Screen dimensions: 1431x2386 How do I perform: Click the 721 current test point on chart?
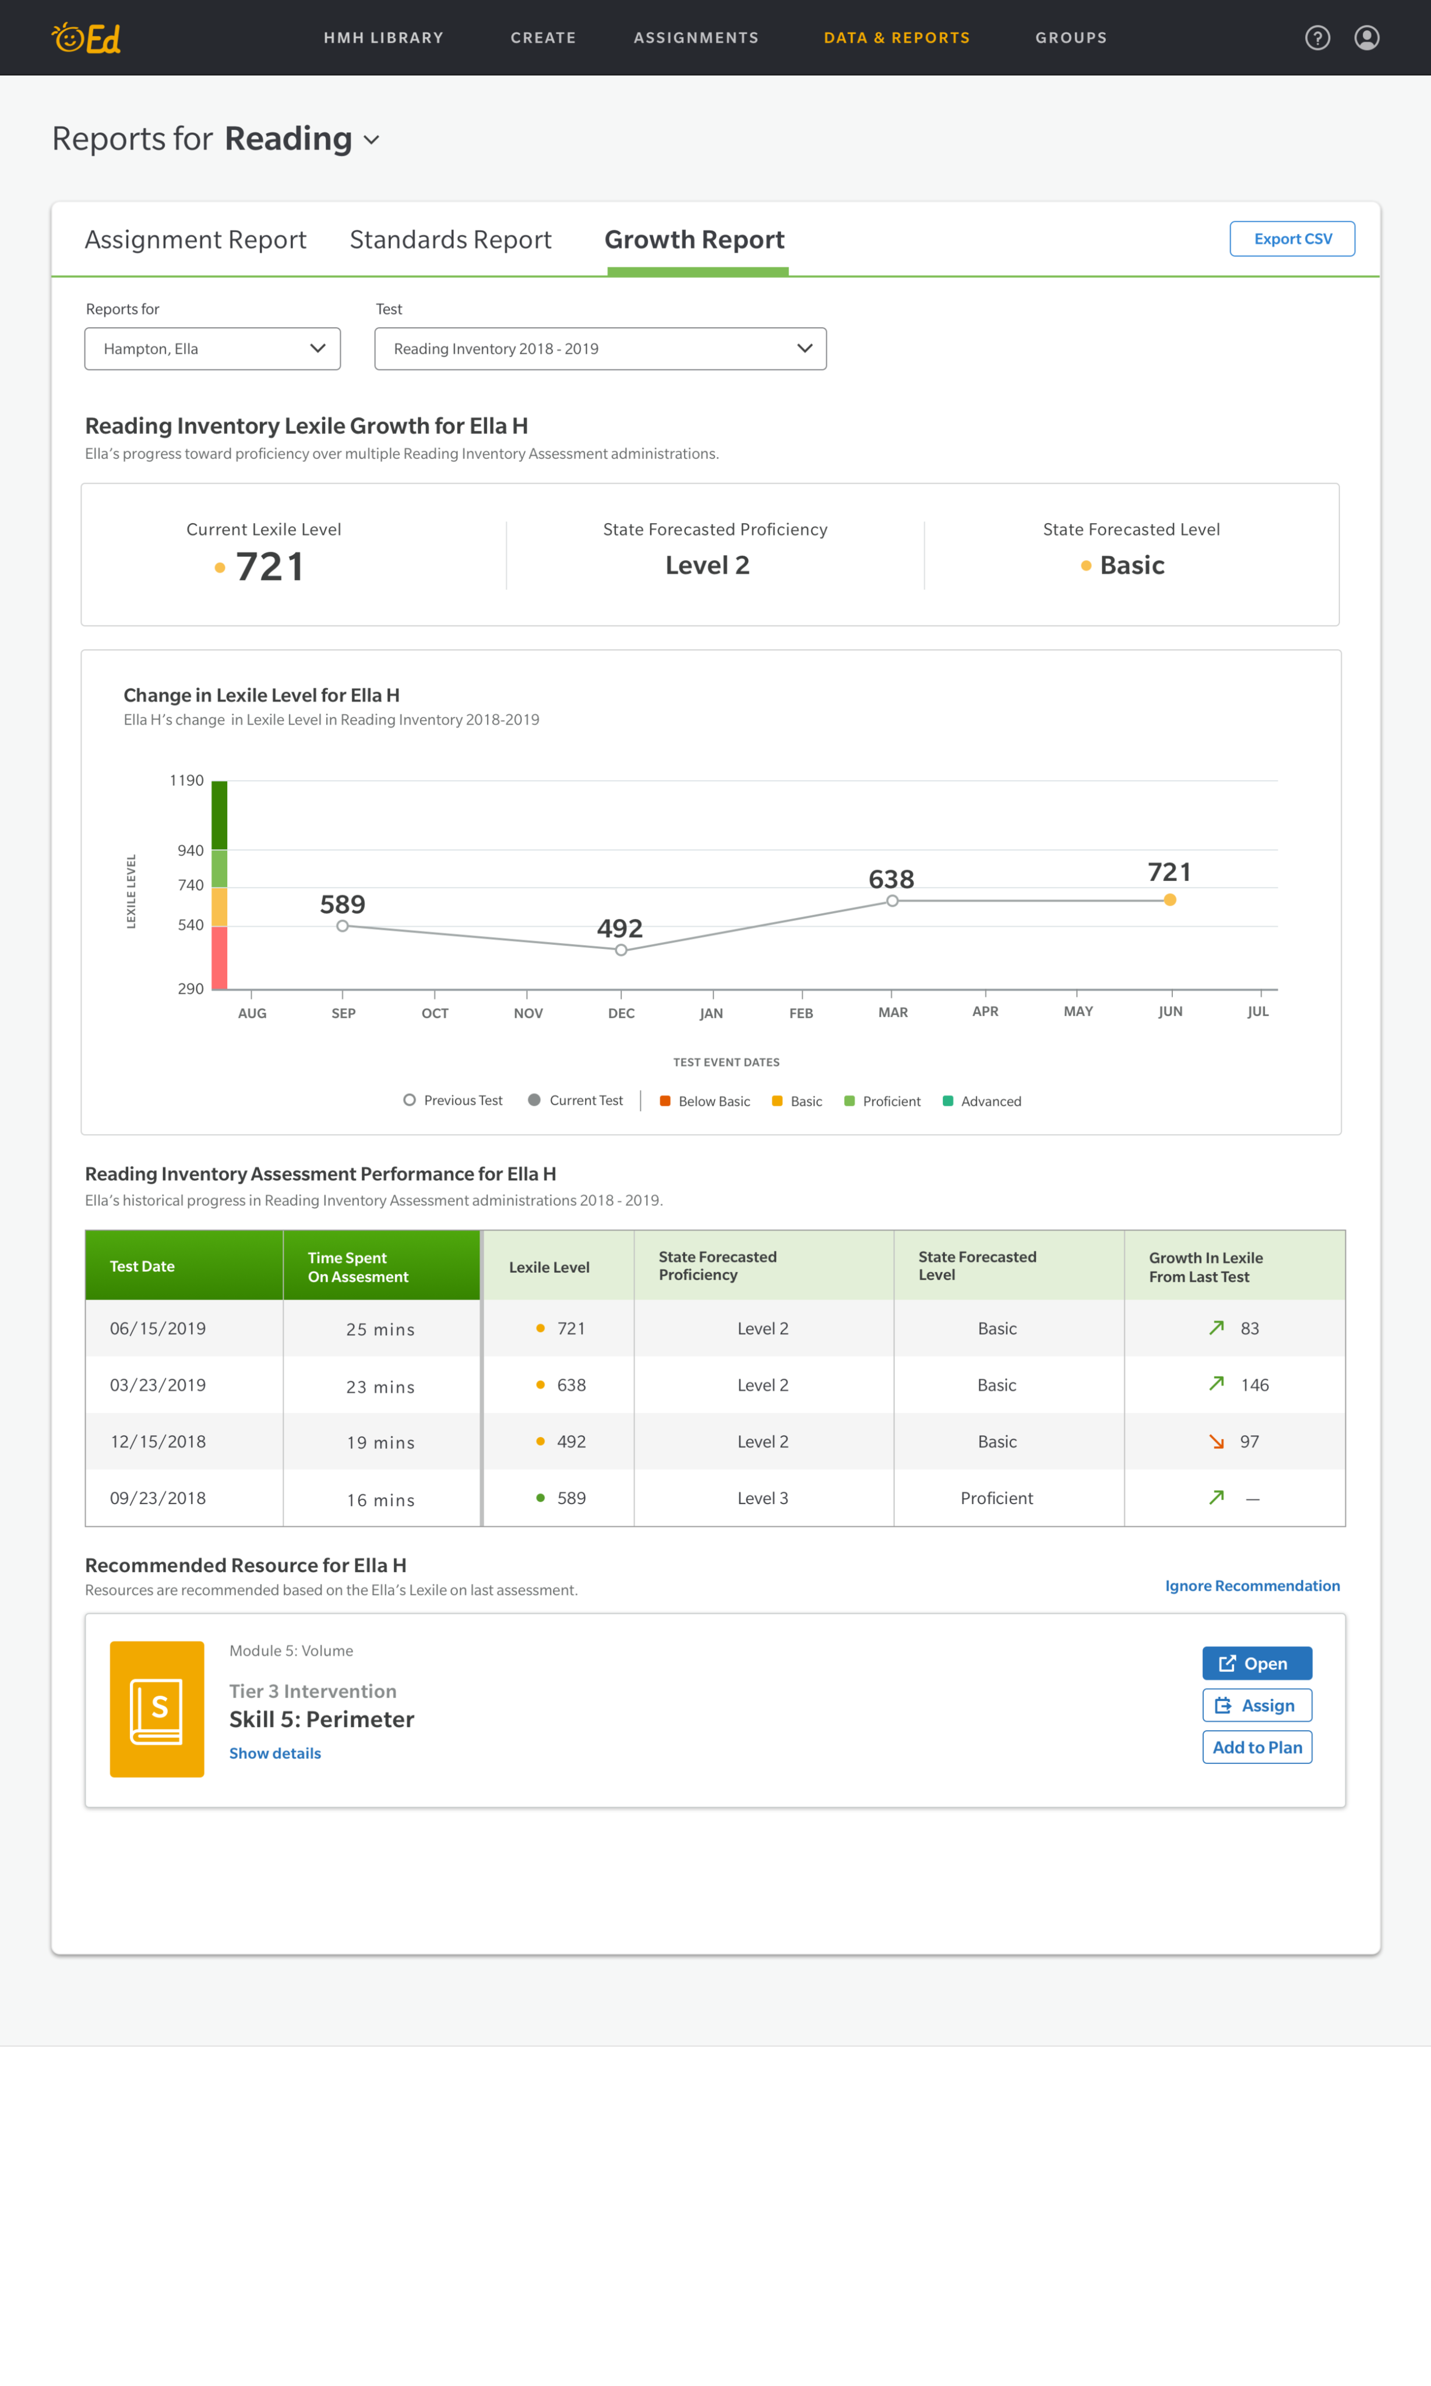point(1169,899)
